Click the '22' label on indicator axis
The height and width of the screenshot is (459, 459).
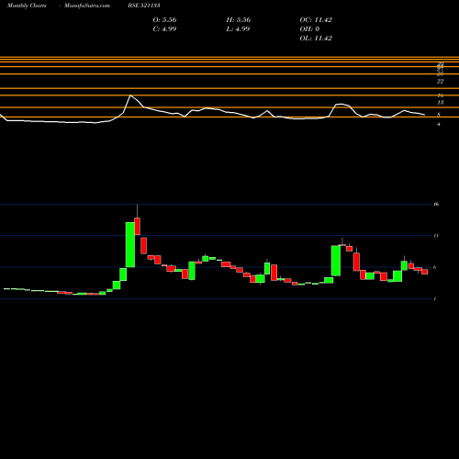(440, 82)
